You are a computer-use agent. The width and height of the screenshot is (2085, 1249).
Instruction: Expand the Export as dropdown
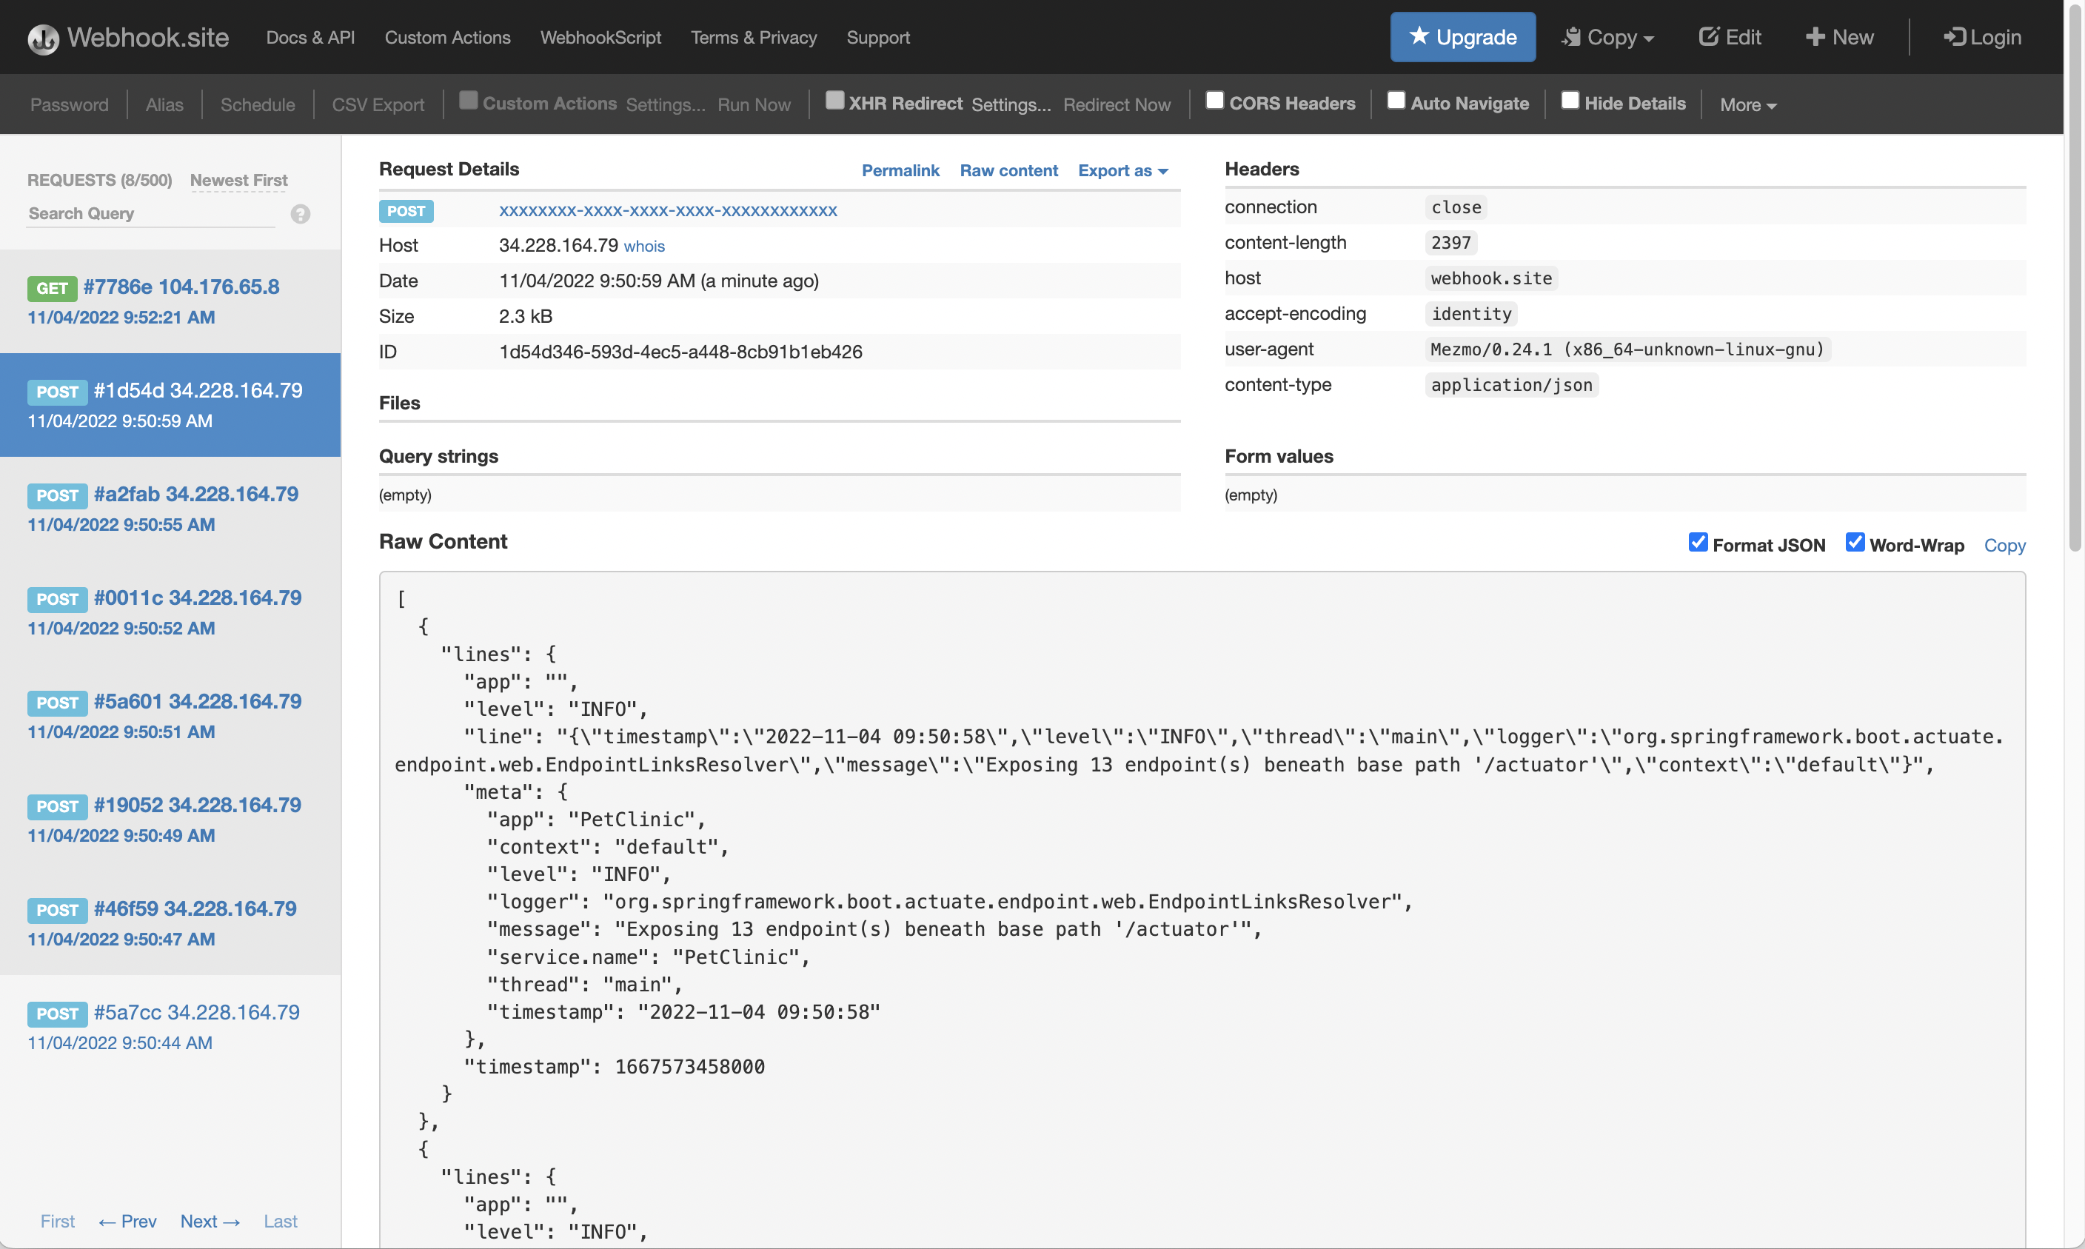1123,170
